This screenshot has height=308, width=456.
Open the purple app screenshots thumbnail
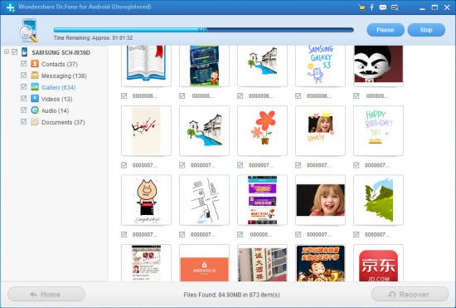(262, 200)
